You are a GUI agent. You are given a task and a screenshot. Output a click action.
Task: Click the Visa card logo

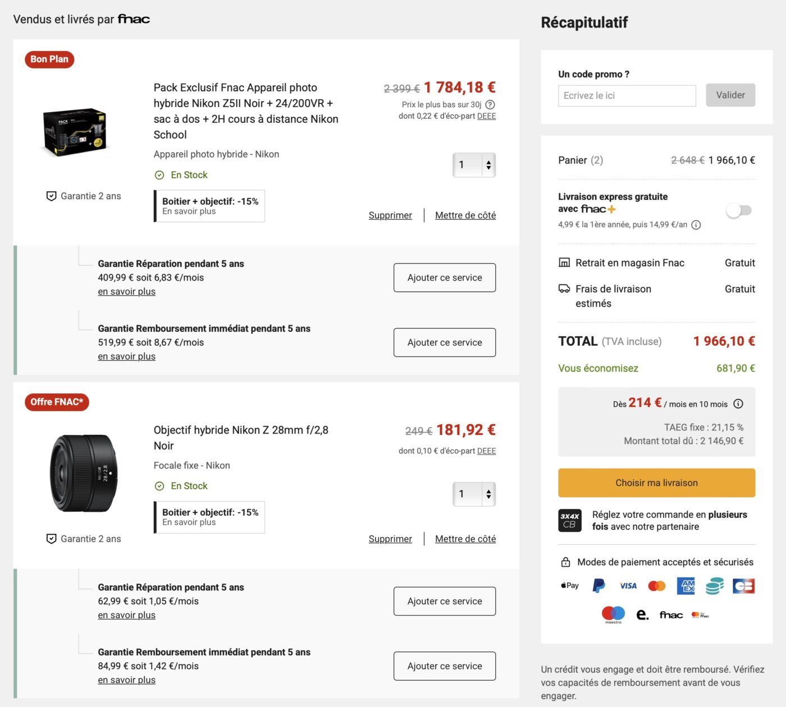click(628, 586)
